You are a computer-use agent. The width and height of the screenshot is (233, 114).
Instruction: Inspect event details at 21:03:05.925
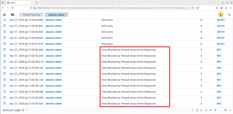5,32
